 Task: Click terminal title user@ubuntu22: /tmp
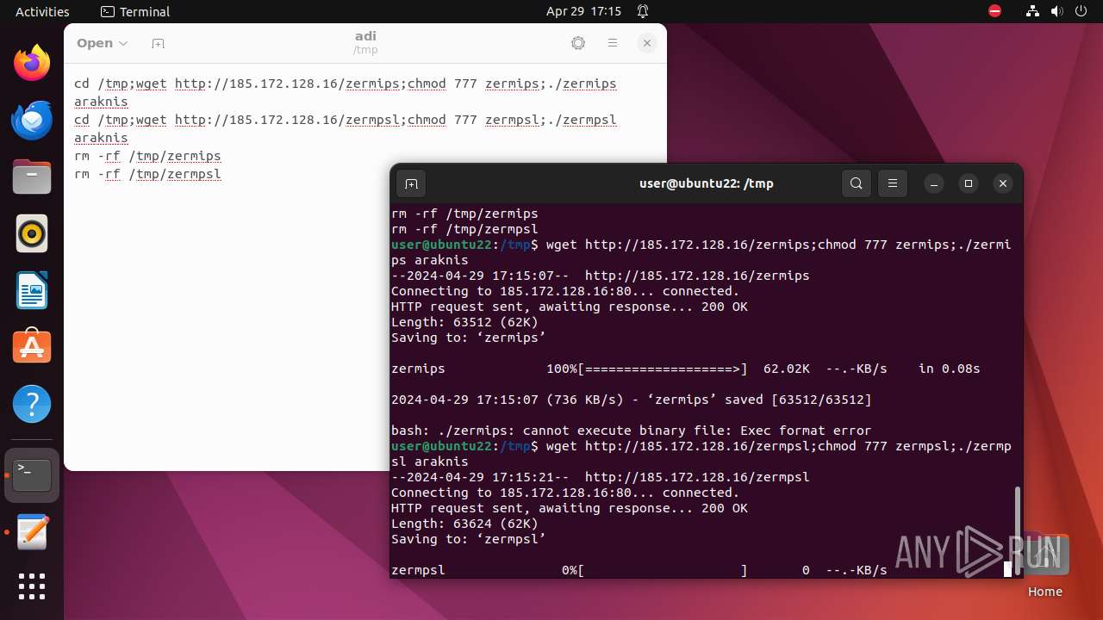pos(706,183)
